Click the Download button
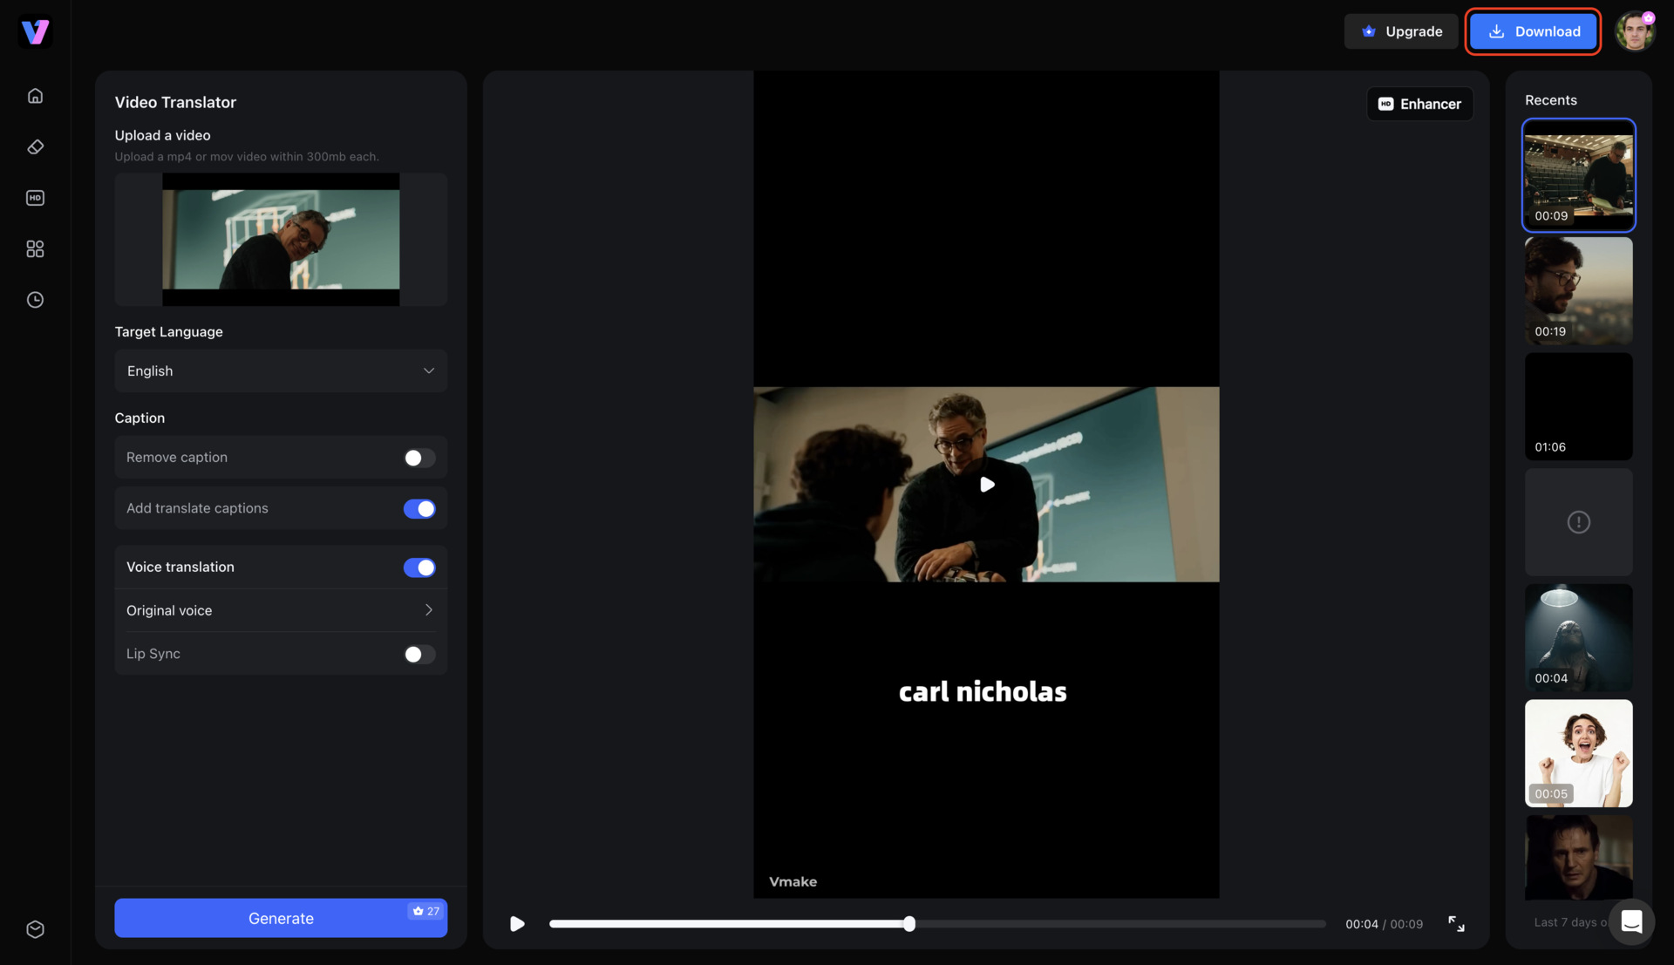This screenshot has height=965, width=1674. (x=1533, y=31)
